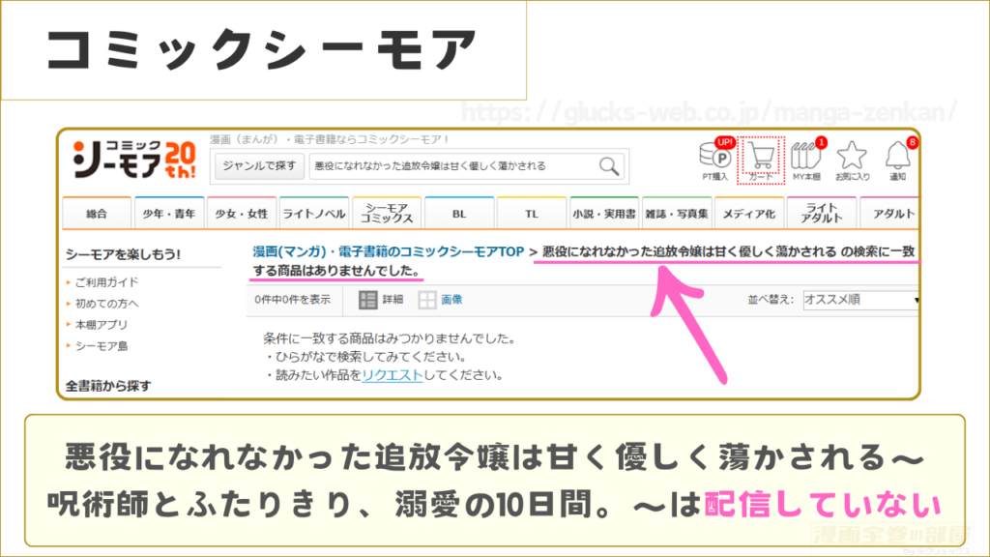This screenshot has height=557, width=990.
Task: Open 通知 bell notifications icon
Action: click(898, 160)
